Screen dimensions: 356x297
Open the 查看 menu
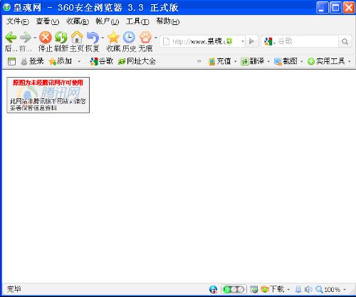(x=48, y=21)
